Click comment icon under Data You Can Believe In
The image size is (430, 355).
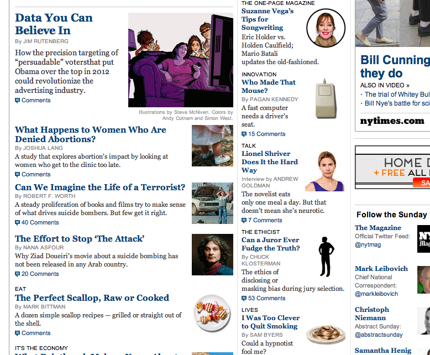(17, 101)
